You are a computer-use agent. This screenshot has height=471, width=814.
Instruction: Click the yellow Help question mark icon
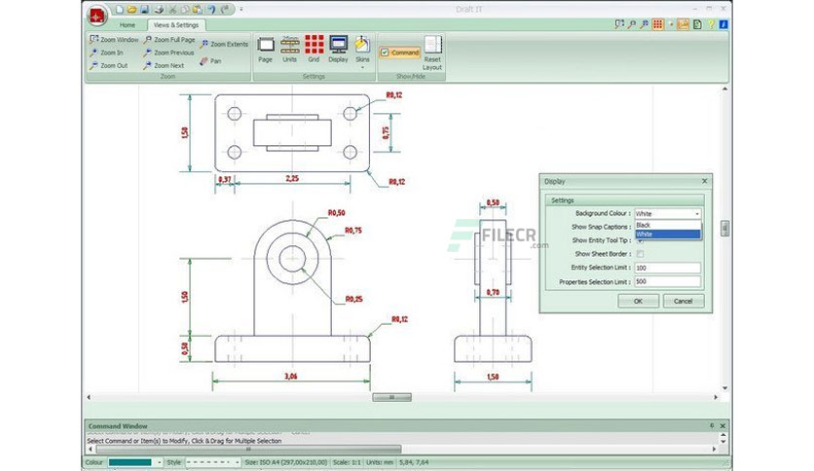[711, 24]
